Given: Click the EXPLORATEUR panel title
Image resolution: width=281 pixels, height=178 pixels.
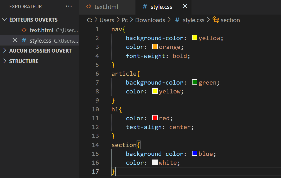Looking at the screenshot, I should coord(25,7).
